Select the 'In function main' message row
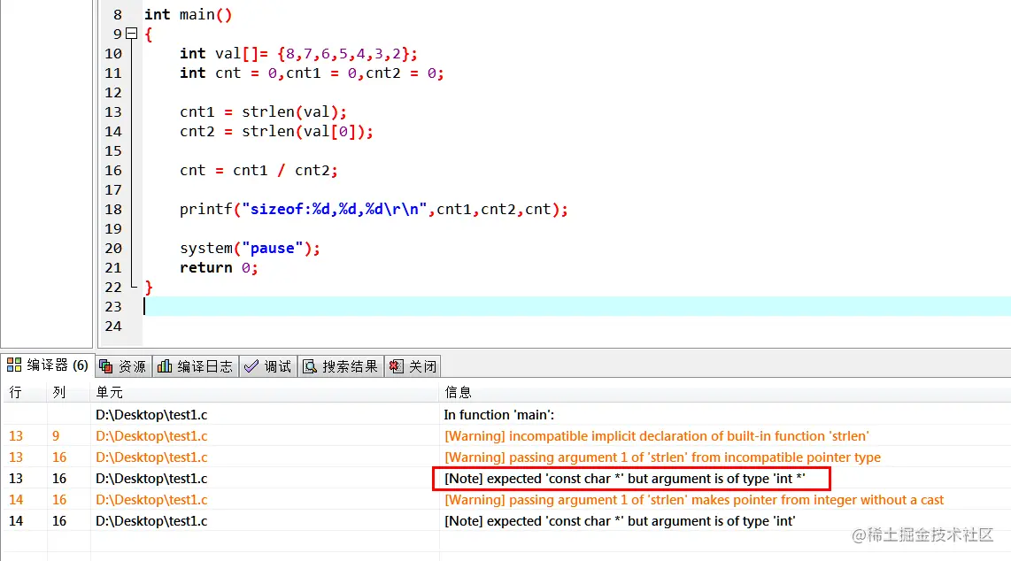1011x561 pixels. pos(505,415)
